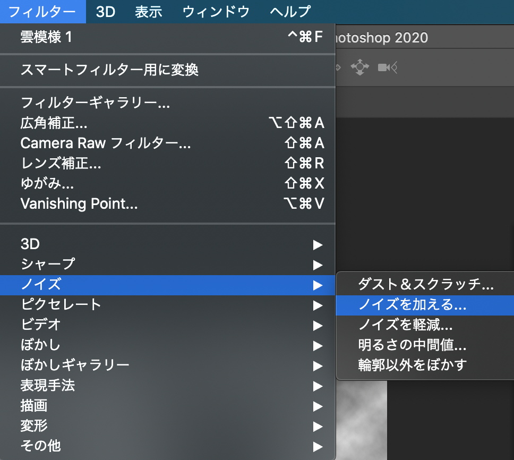
Task: Click the clouds image on the canvas
Action: click(x=361, y=420)
